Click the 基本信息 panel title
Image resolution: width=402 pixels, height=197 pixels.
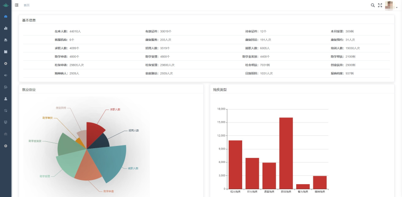29,20
